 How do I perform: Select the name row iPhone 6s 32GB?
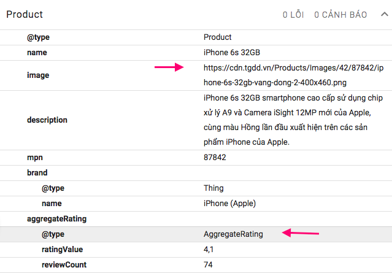(196, 53)
